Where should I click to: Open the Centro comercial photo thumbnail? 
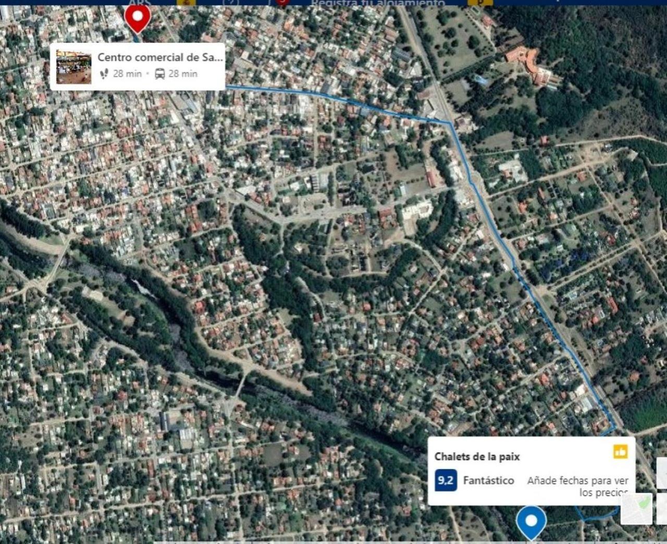(x=73, y=67)
